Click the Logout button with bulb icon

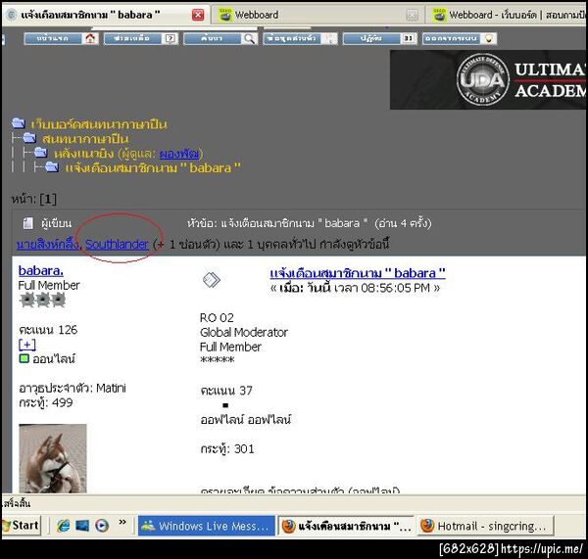point(460,38)
